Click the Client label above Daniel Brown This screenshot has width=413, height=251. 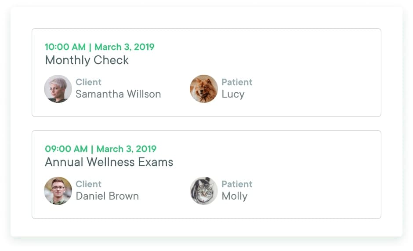(x=88, y=184)
